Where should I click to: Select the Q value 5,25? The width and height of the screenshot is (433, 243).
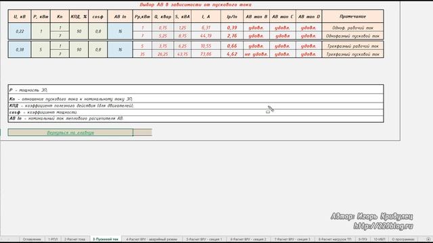(x=163, y=36)
